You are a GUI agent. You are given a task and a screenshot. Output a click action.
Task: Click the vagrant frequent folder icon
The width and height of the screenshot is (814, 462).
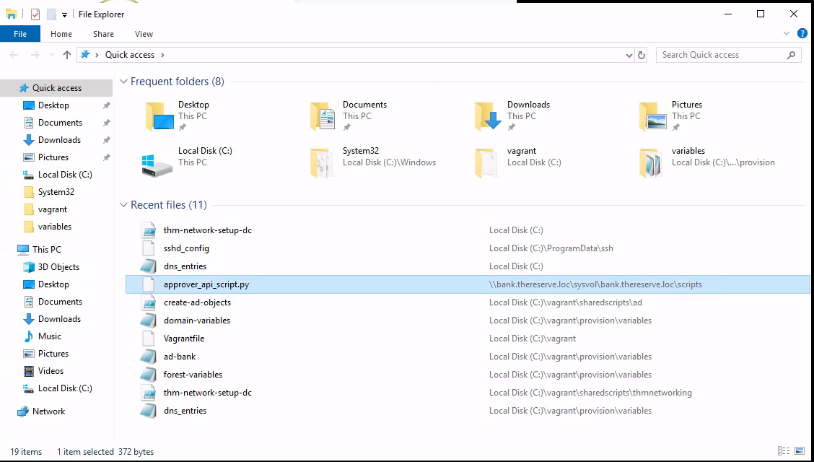[x=486, y=163]
